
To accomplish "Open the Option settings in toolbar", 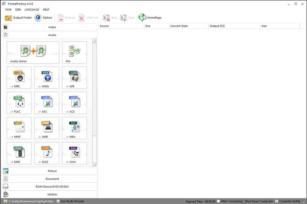I will 43,18.
